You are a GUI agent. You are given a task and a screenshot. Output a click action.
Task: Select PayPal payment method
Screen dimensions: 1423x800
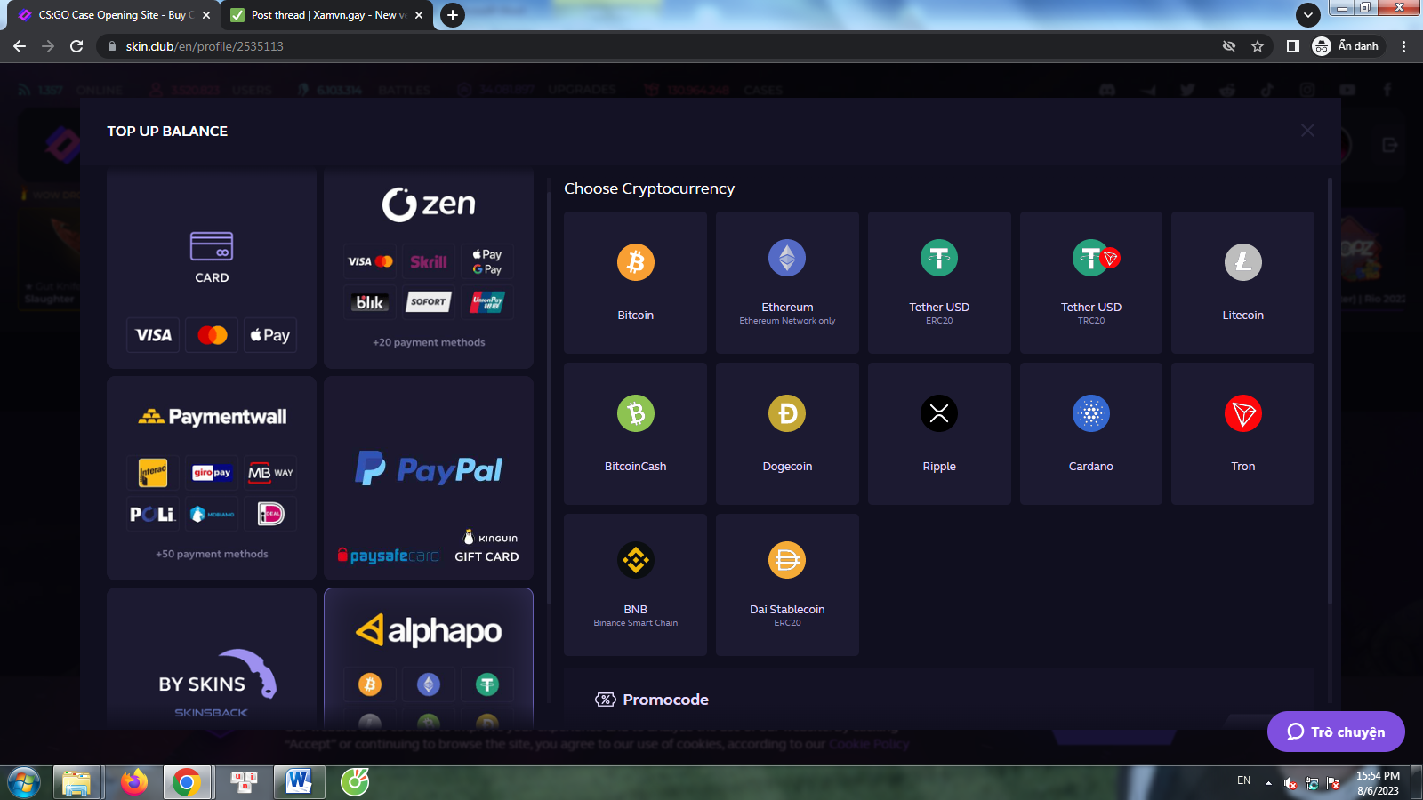pos(429,469)
